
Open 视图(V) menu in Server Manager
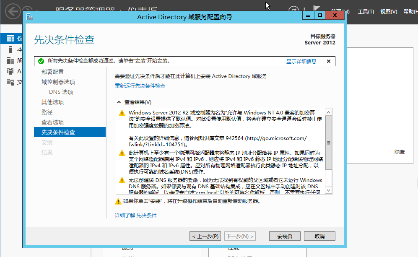[389, 12]
